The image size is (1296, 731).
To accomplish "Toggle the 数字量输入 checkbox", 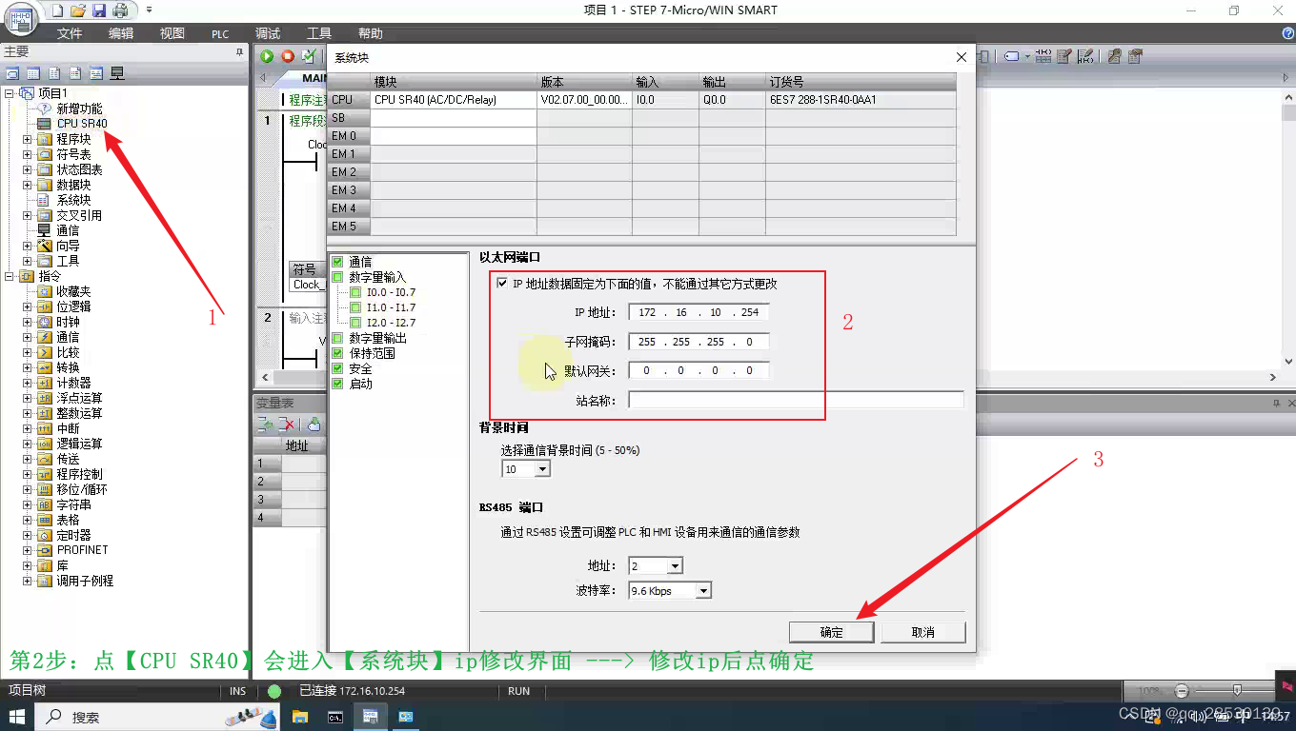I will pos(337,277).
